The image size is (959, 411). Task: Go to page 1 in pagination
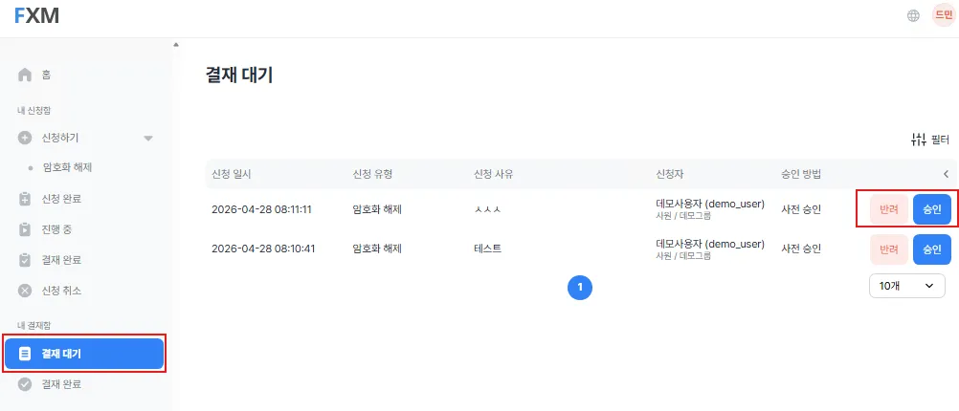tap(580, 287)
